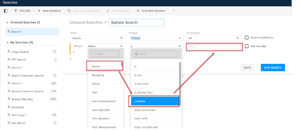The width and height of the screenshot is (300, 130).
Task: Select Search 1 under Unsaved Searches
Action: click(32, 32)
